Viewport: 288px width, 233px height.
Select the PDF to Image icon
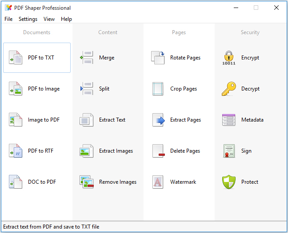(16, 89)
